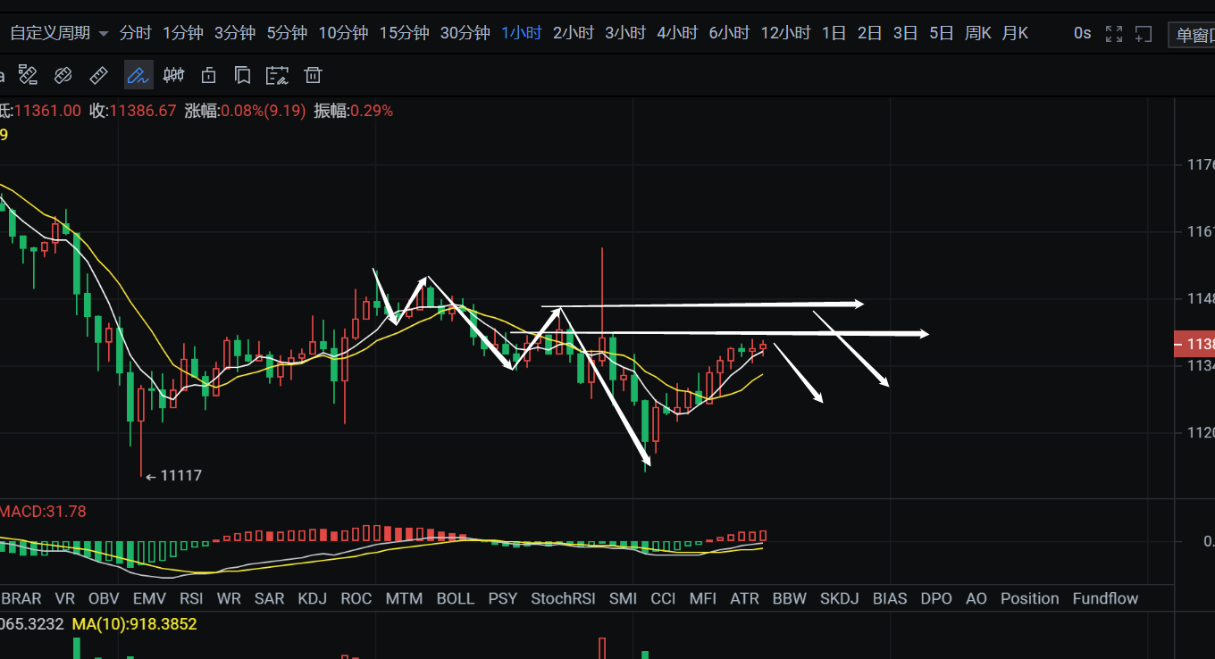Toggle the drawing lock padlock icon
1215x659 pixels.
(x=208, y=75)
